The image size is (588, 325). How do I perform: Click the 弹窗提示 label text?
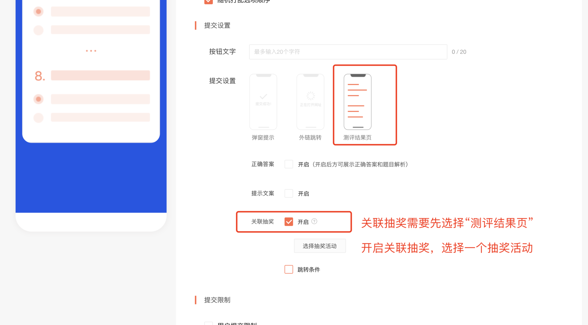(x=263, y=138)
